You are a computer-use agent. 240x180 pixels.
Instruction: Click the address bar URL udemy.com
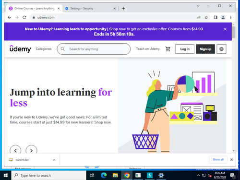pyautogui.click(x=46, y=17)
